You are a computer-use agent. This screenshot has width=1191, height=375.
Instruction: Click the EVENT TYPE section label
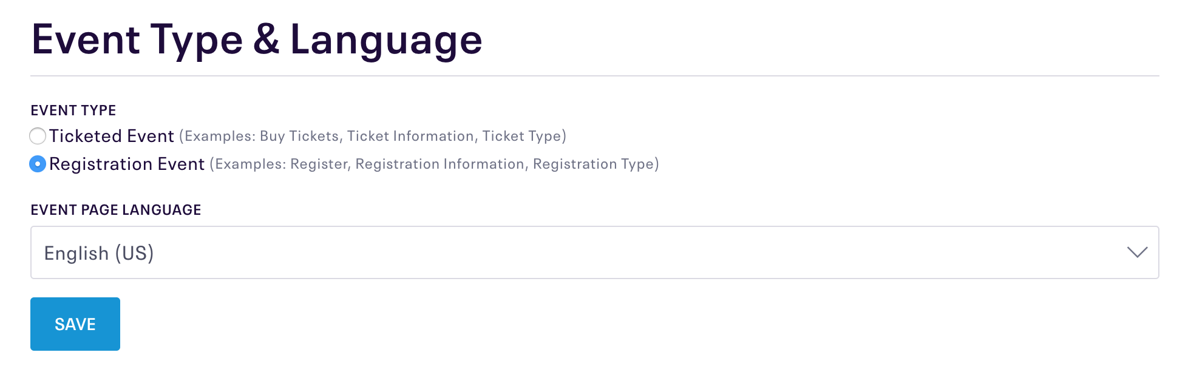73,110
